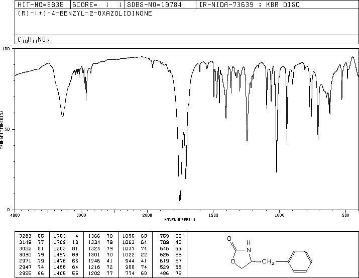Screen dimensions: 359x278
Task: Select peak value 1763 in table
Action: click(x=60, y=236)
